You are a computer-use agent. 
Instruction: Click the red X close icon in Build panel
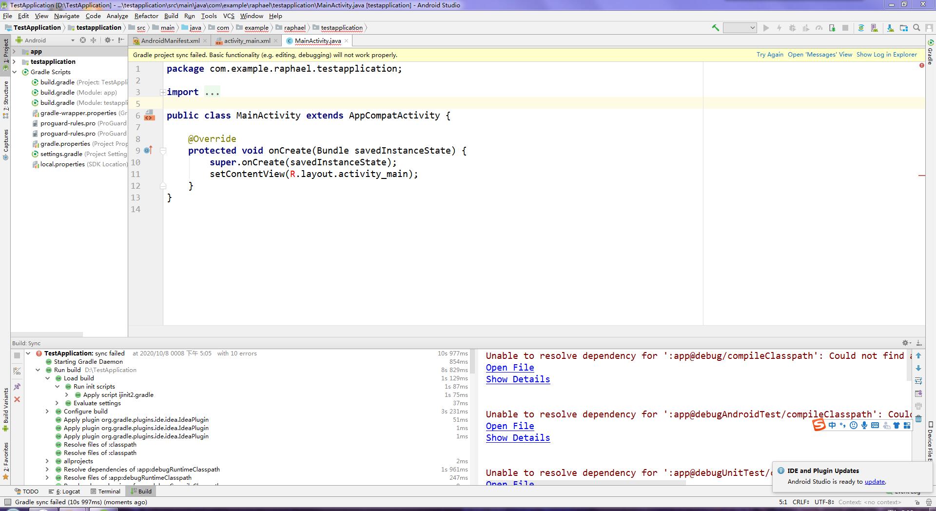17,399
